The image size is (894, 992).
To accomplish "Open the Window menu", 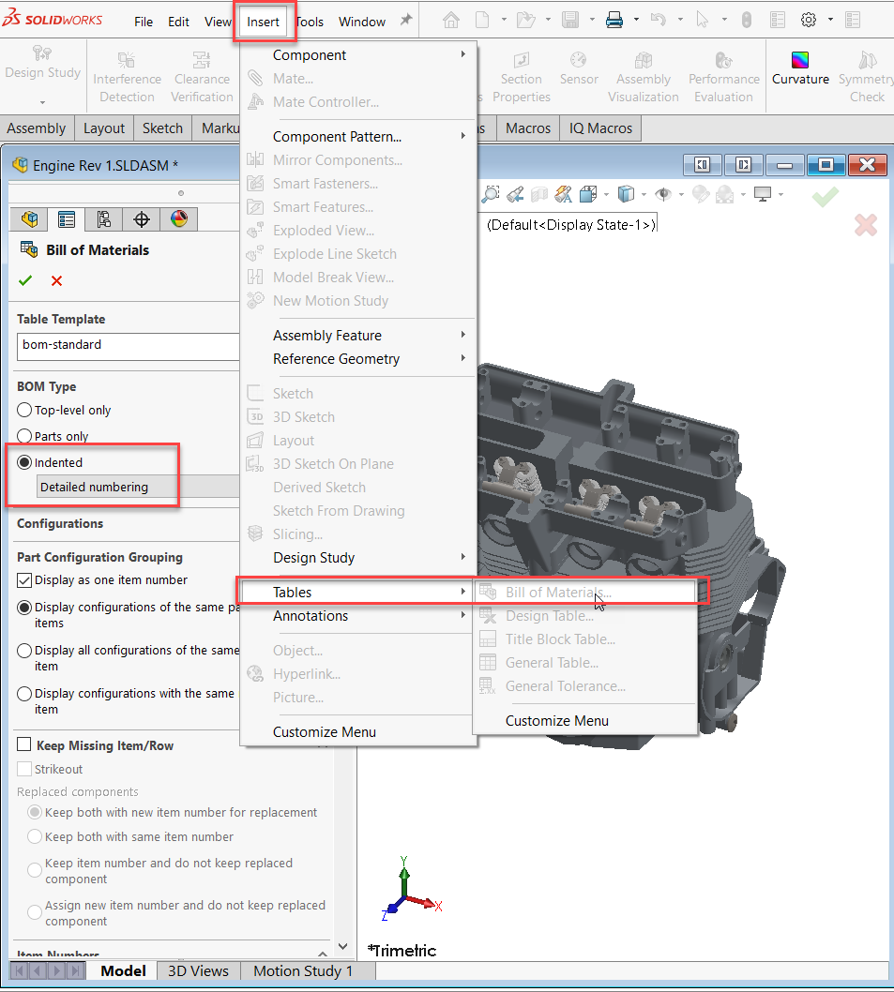I will tap(361, 22).
